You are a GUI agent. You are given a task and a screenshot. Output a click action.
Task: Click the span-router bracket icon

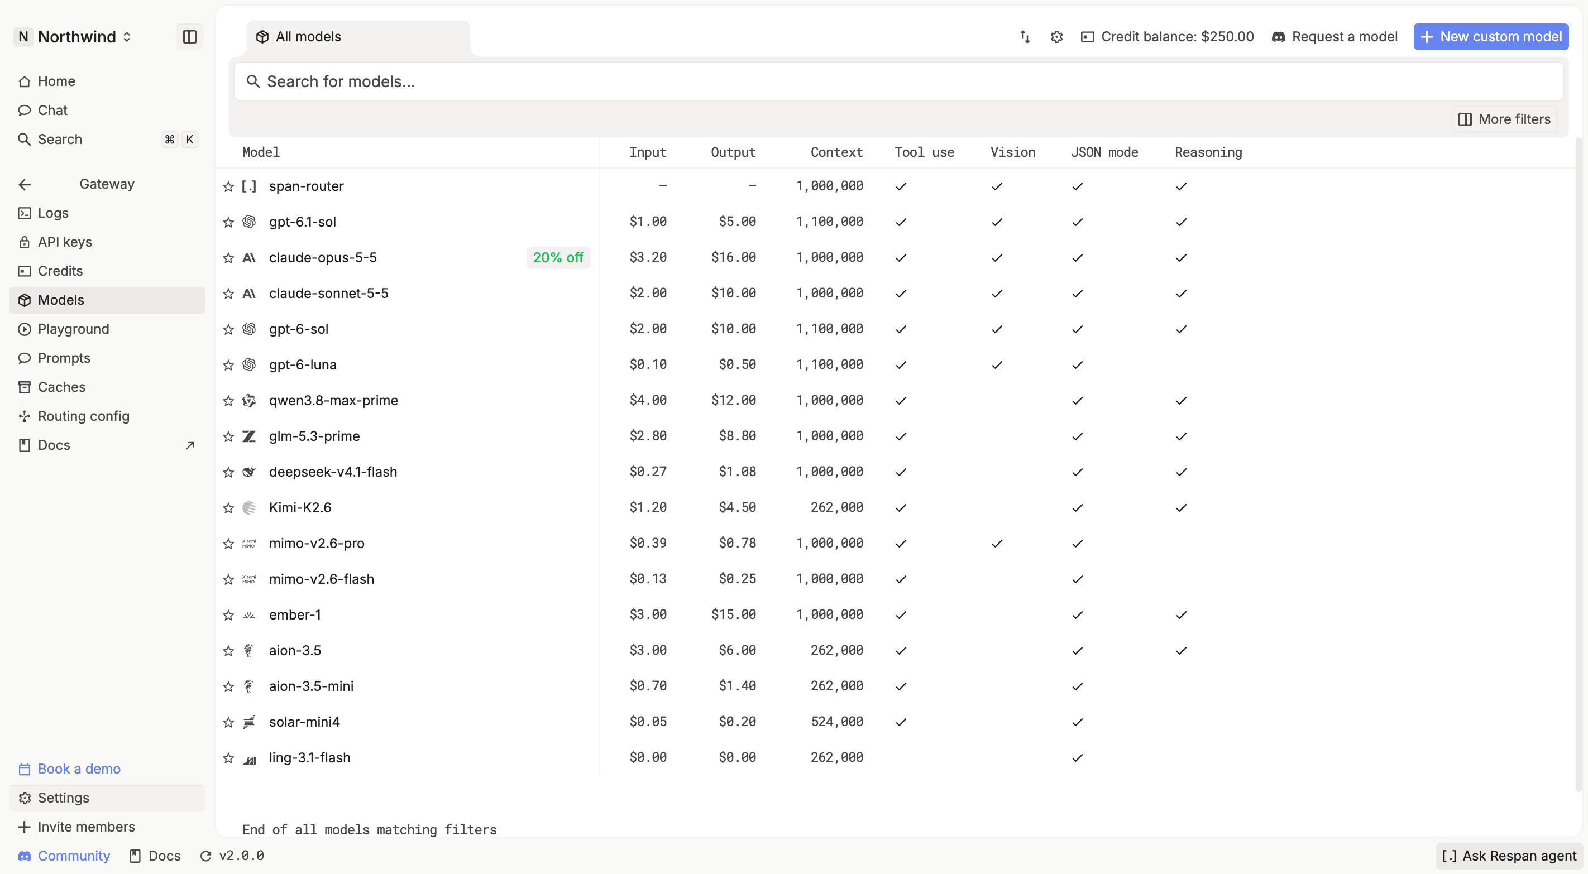pyautogui.click(x=249, y=186)
